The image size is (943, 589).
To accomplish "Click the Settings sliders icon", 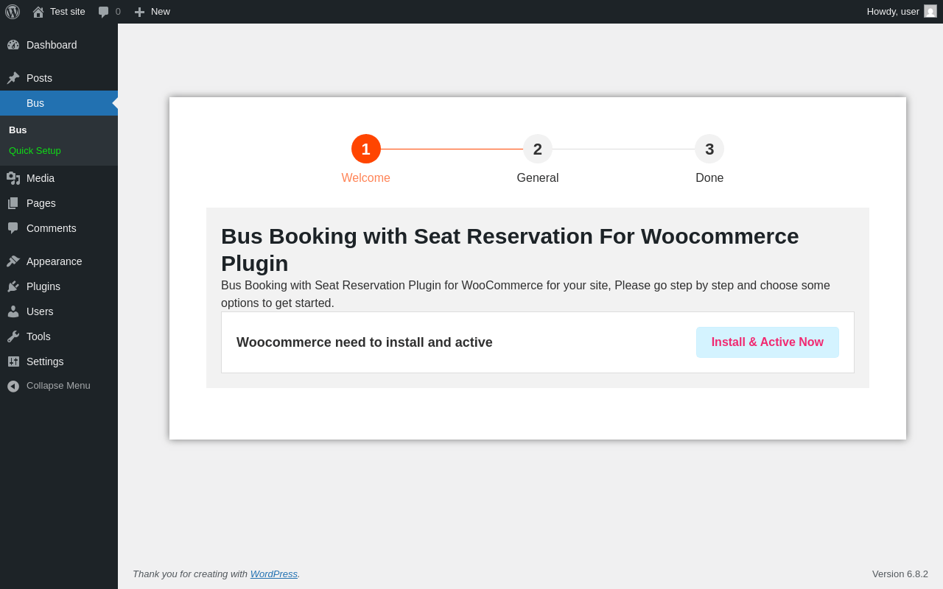I will (x=13, y=361).
